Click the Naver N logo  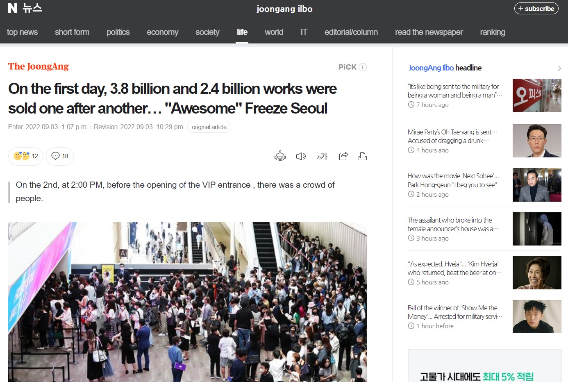[x=13, y=8]
